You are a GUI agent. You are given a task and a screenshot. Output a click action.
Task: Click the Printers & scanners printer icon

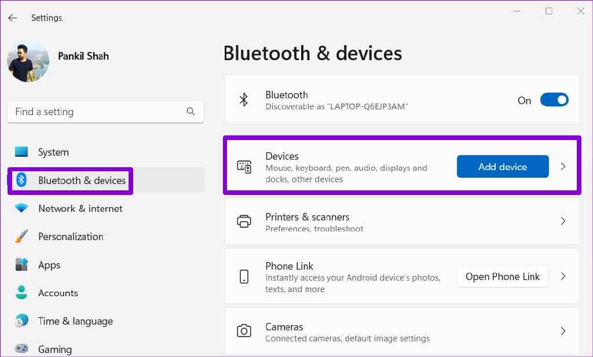tap(244, 220)
